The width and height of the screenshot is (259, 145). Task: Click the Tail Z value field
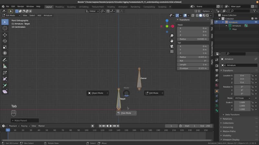[x=193, y=53]
